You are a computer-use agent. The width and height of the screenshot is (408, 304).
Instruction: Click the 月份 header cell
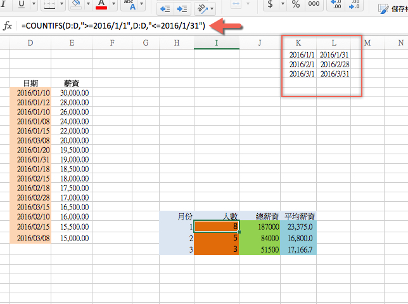(x=177, y=216)
